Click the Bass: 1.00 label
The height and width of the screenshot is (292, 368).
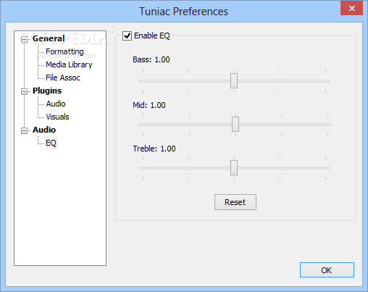151,59
